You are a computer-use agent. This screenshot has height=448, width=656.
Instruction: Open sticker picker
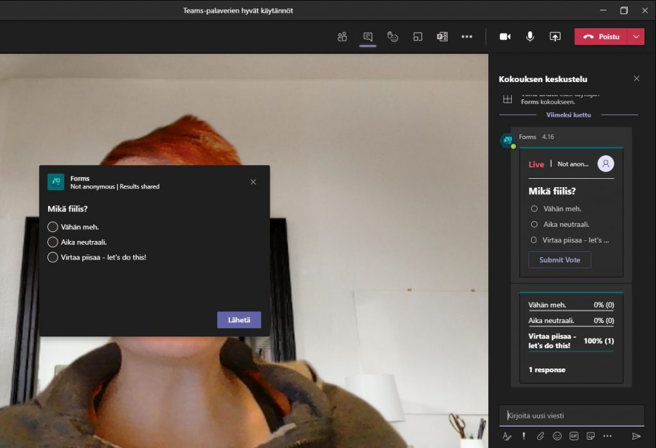click(x=590, y=436)
